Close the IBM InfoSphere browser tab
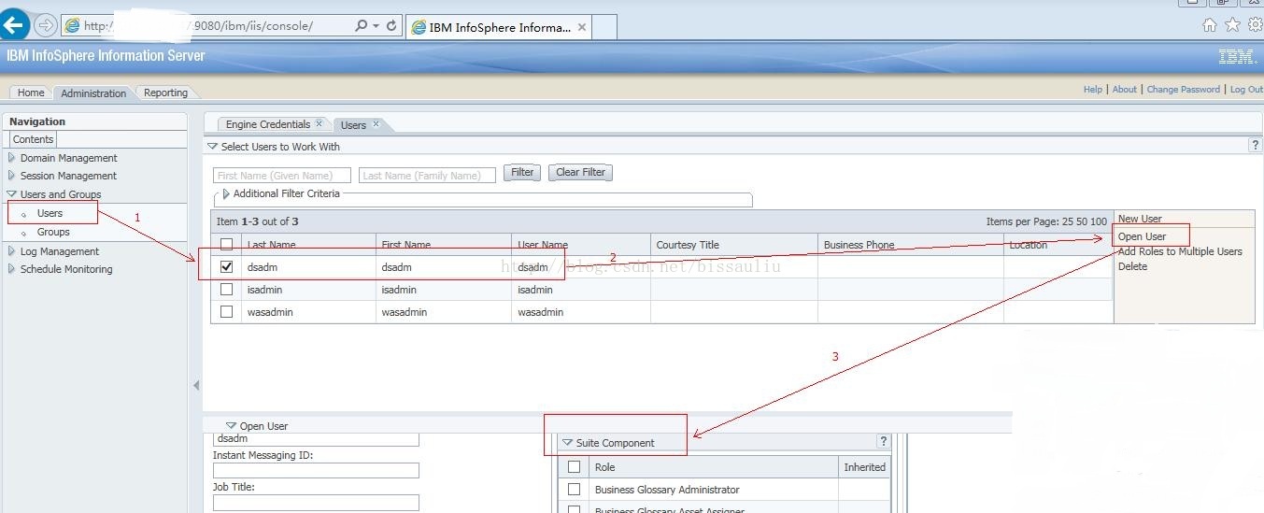 [582, 27]
